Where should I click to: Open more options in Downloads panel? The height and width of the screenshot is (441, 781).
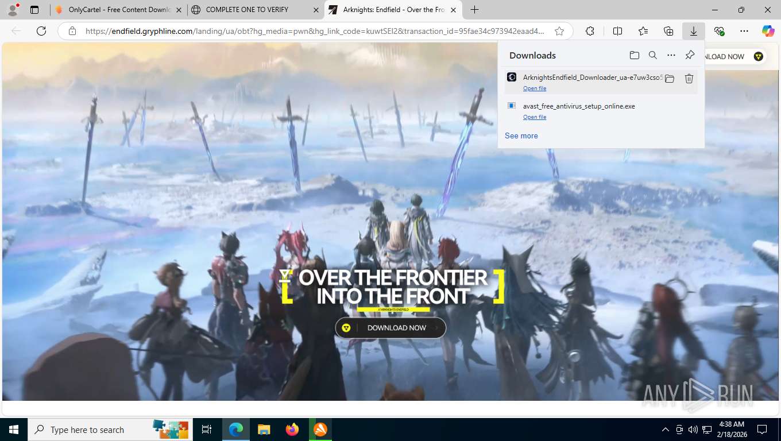[671, 55]
